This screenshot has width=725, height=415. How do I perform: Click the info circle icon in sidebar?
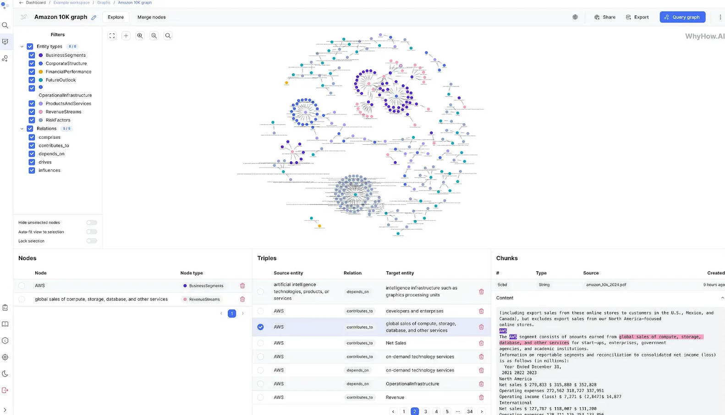click(x=5, y=341)
